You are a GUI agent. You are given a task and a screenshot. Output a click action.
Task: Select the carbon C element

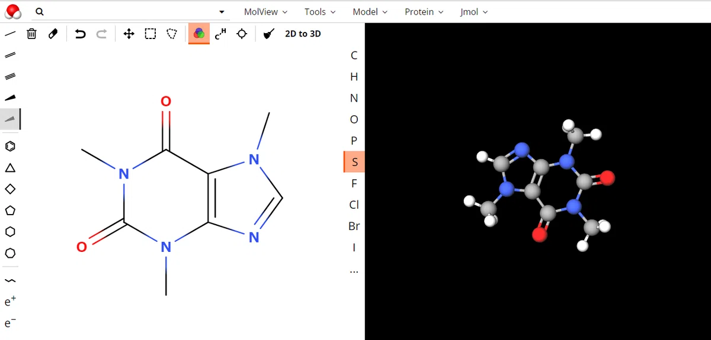coord(354,56)
